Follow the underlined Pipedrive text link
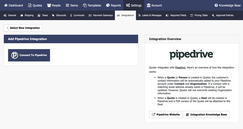The height and width of the screenshot is (129, 243). (180, 68)
